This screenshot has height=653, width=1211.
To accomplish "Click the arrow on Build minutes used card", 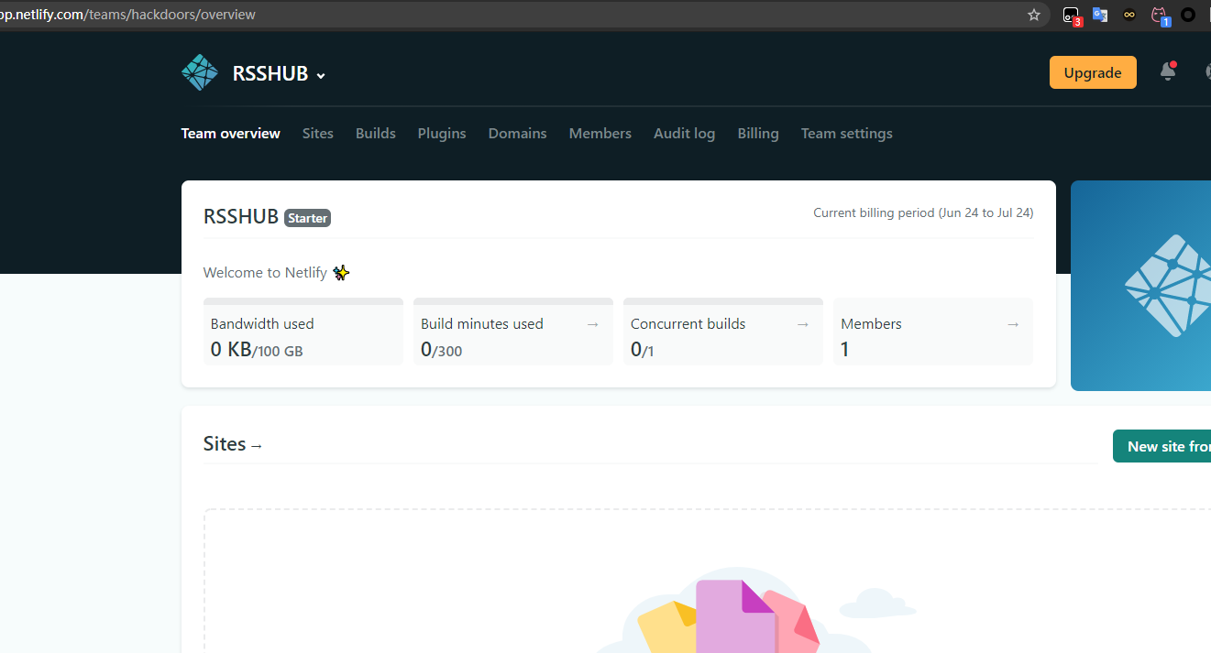I will (592, 324).
